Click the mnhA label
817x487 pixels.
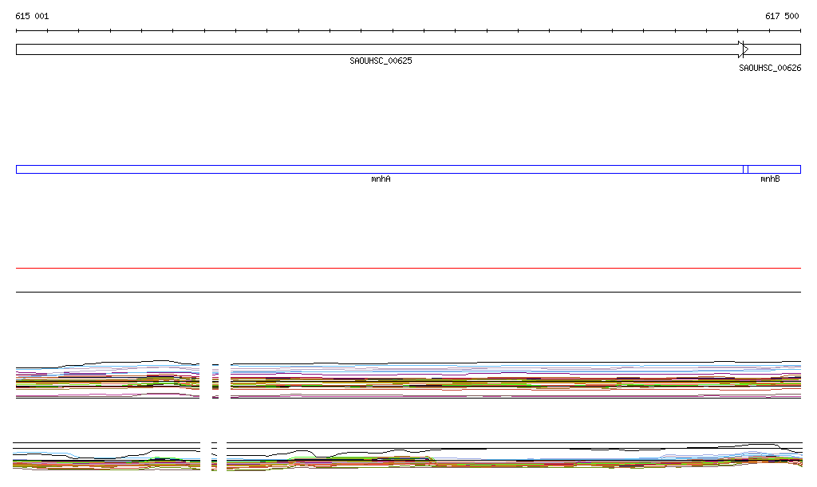381,179
